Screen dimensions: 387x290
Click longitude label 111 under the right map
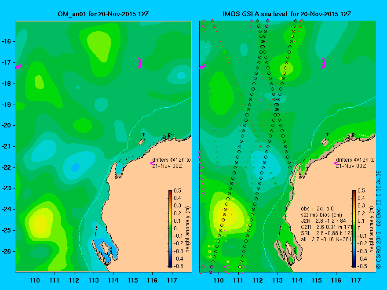[x=238, y=280]
